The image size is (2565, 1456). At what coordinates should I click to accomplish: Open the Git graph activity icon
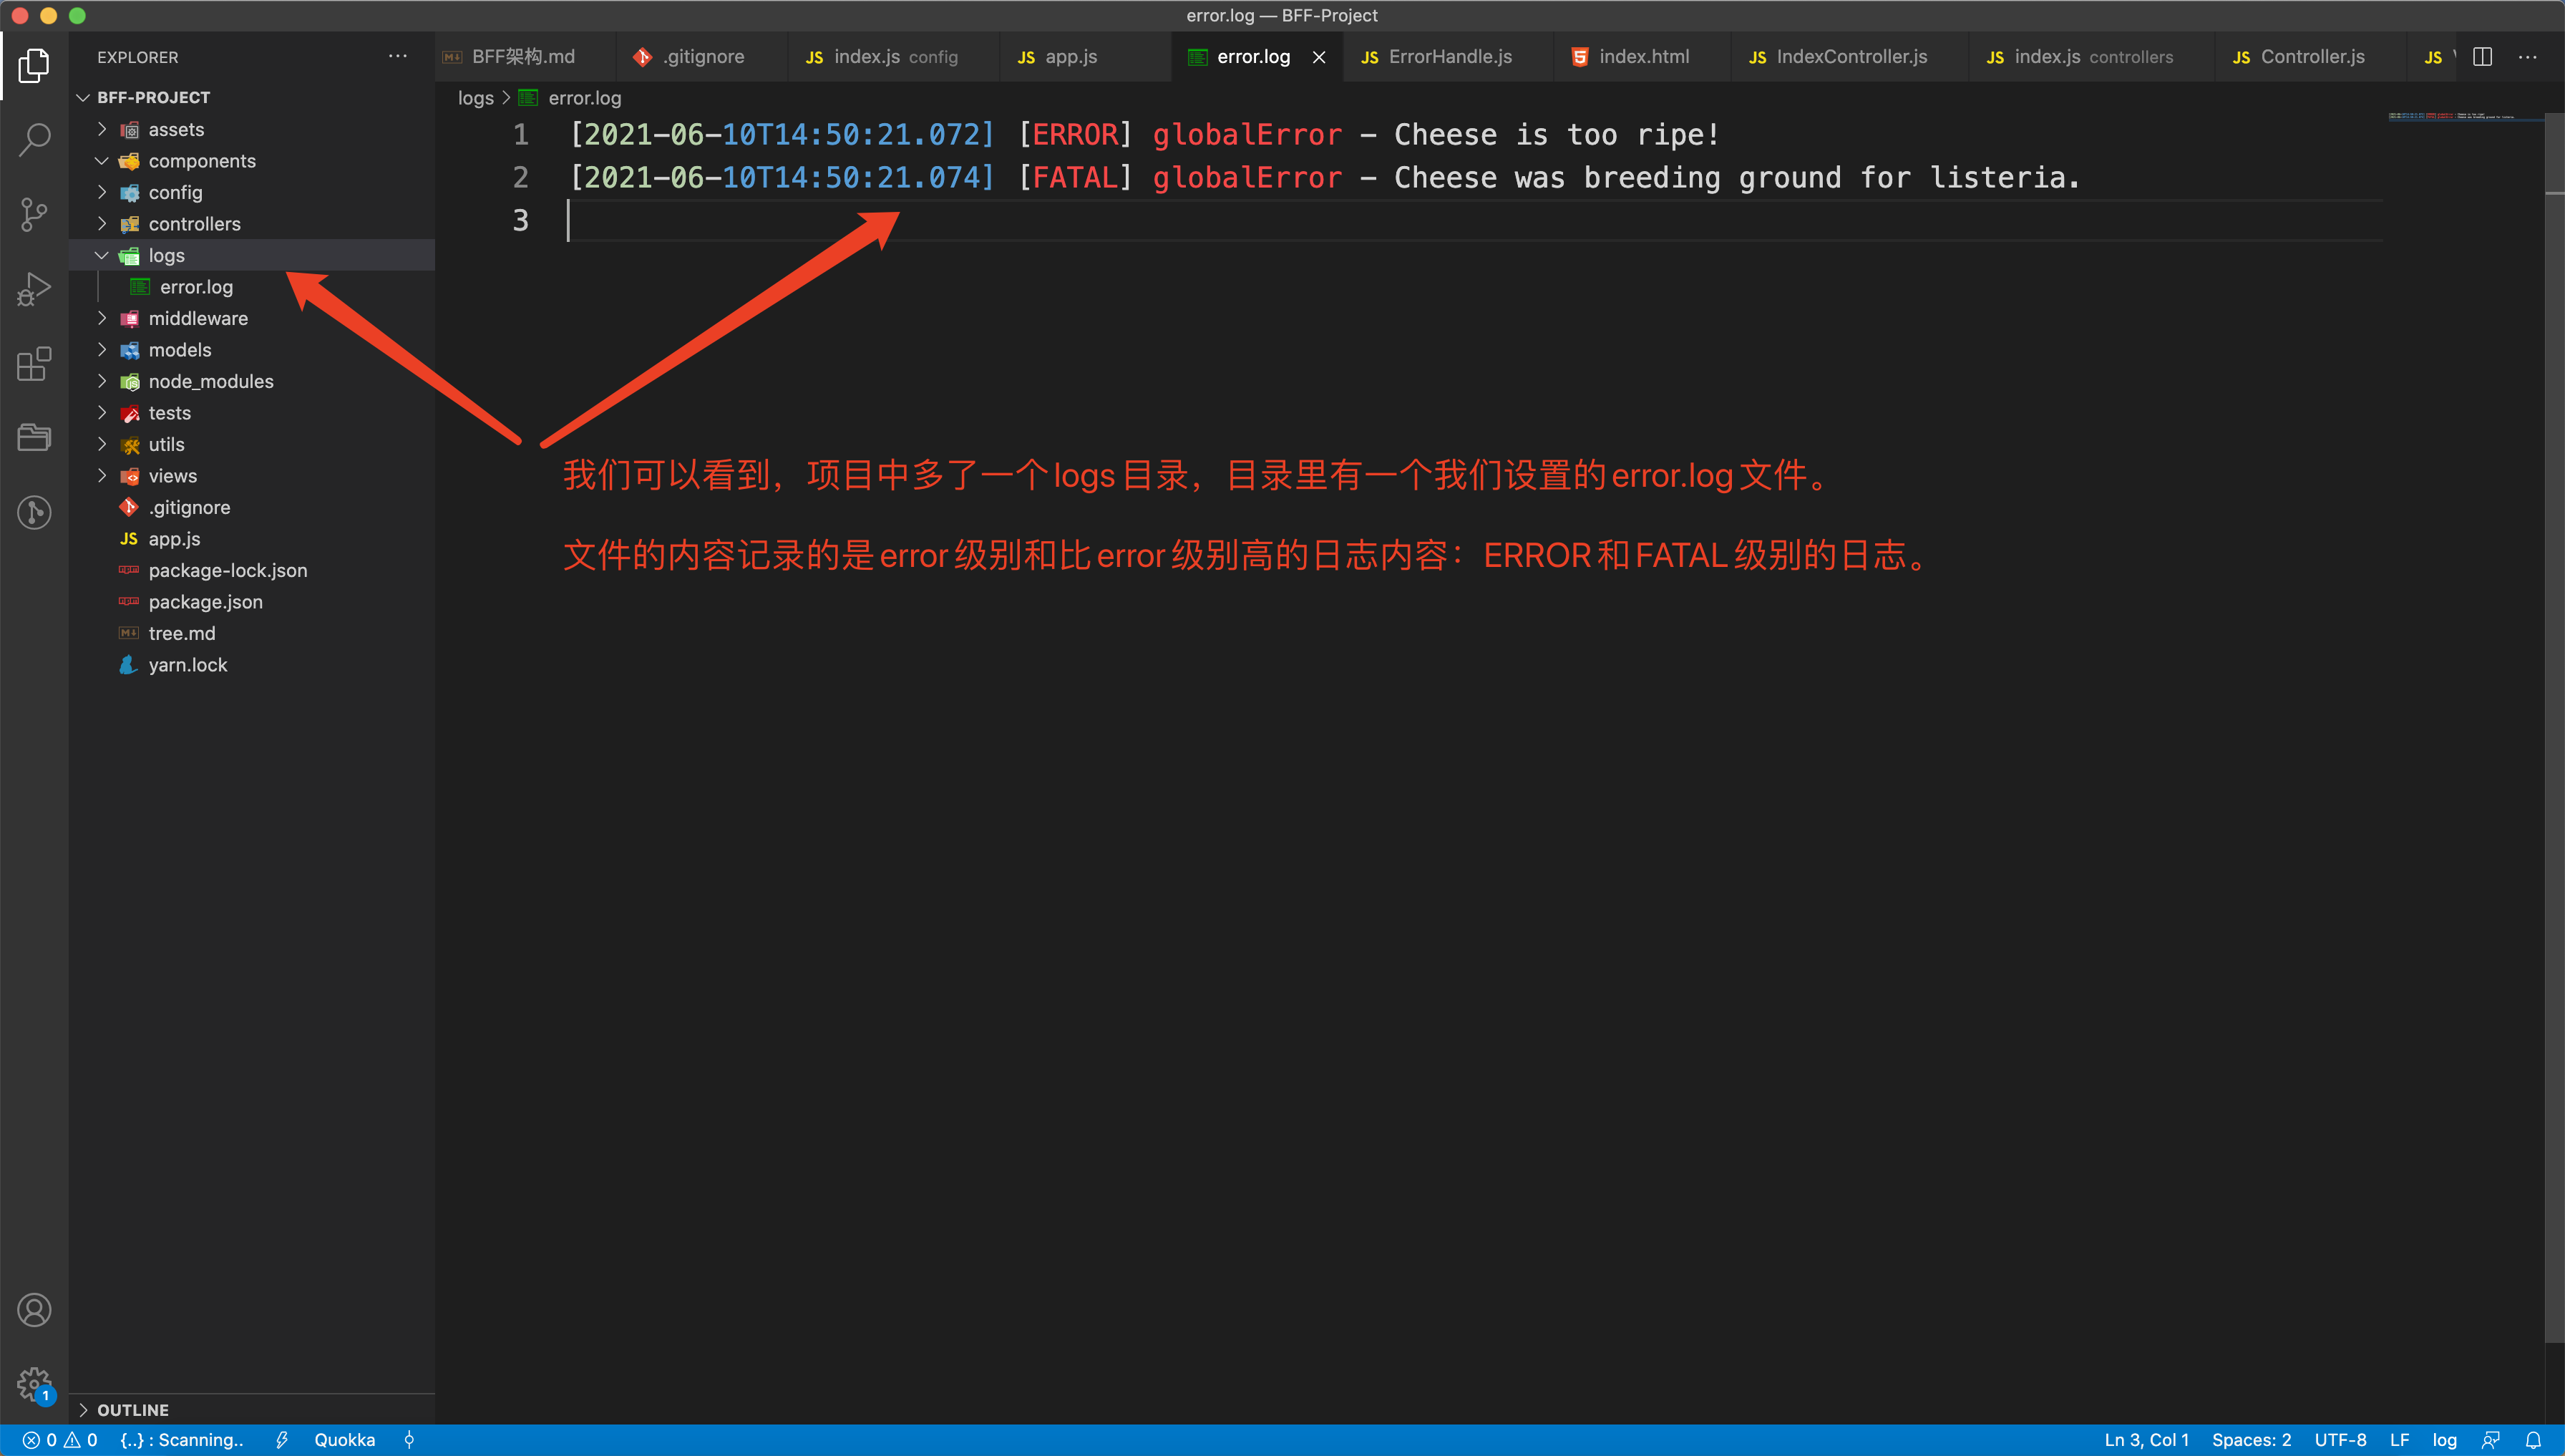34,513
